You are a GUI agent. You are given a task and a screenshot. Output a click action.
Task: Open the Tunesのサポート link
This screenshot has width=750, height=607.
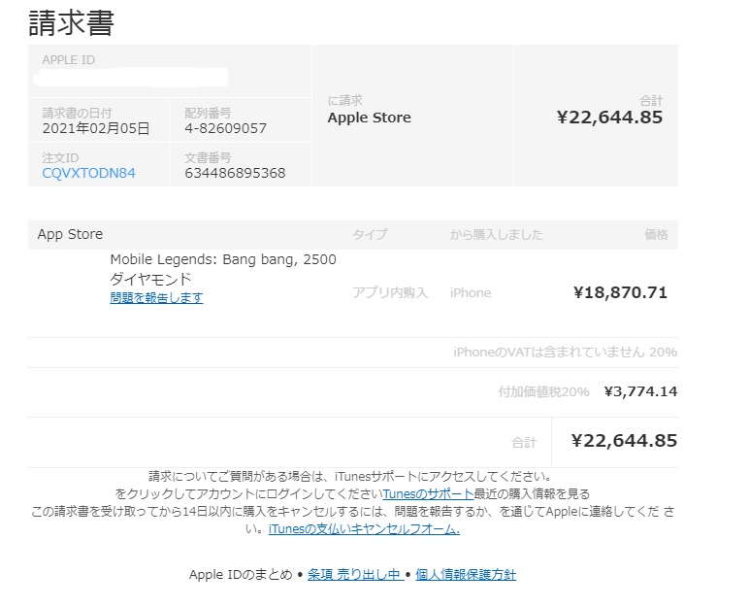(428, 494)
